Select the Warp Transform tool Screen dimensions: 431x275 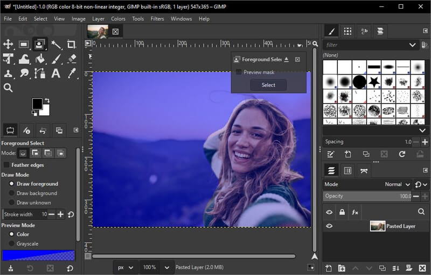tap(24, 59)
